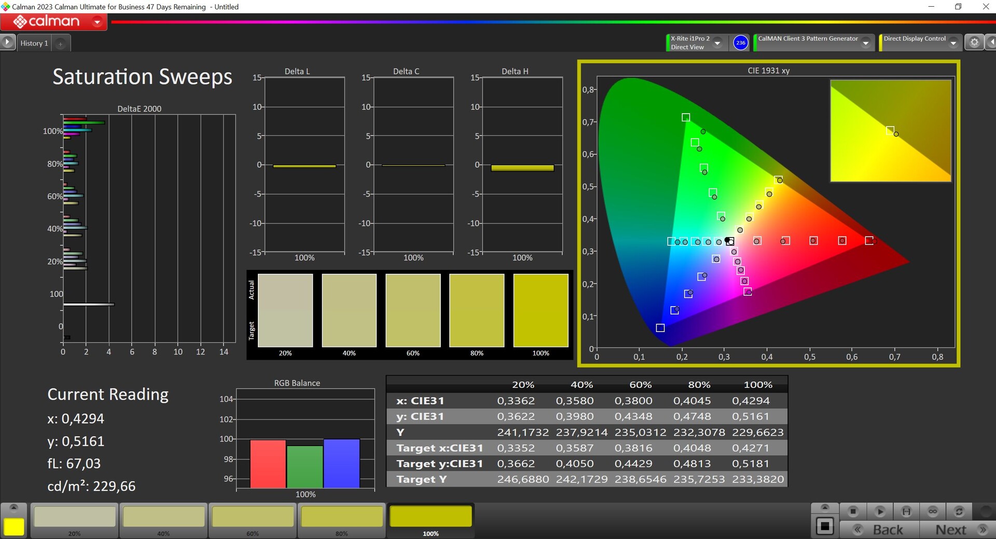This screenshot has height=539, width=996.
Task: Enable continuous read infinity icon
Action: point(933,512)
